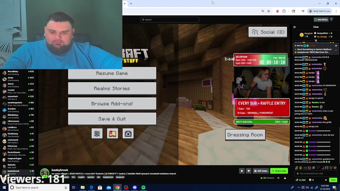340x191 pixels.
Task: Open the browser extensions puzzle icon
Action: coord(284,11)
